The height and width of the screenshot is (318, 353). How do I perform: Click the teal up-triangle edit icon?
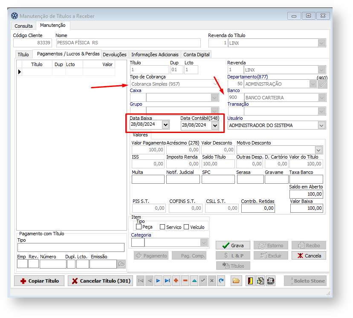tap(194, 280)
